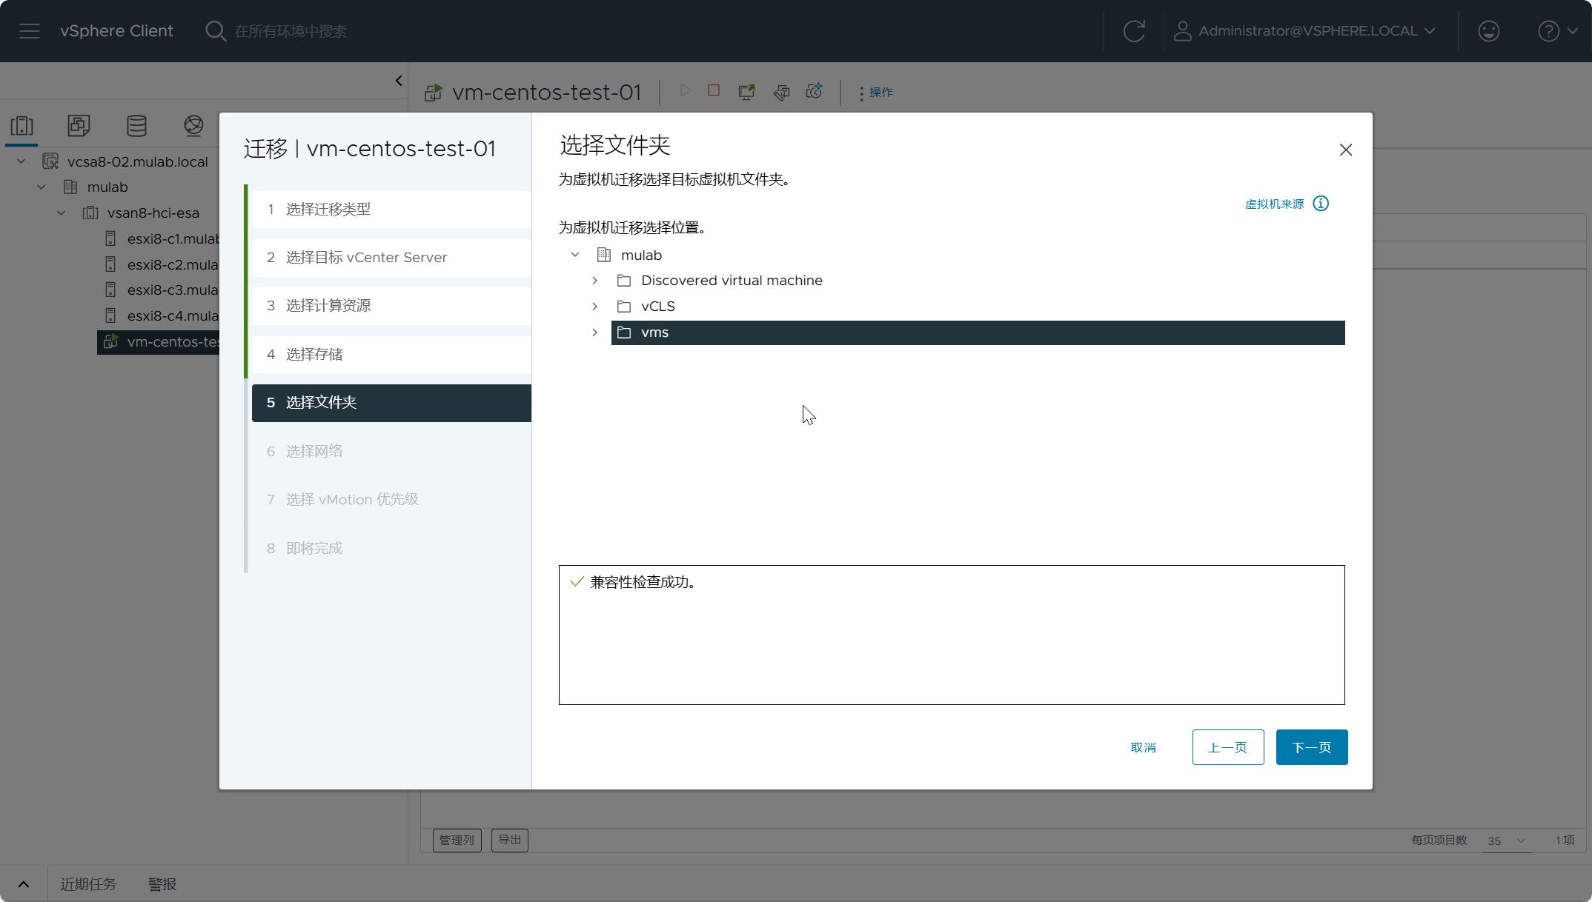1592x902 pixels.
Task: Collapse the left navigation panel
Action: pyautogui.click(x=399, y=81)
